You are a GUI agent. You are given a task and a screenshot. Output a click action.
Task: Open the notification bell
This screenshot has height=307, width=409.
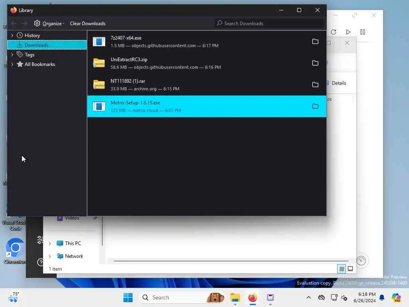(x=382, y=297)
